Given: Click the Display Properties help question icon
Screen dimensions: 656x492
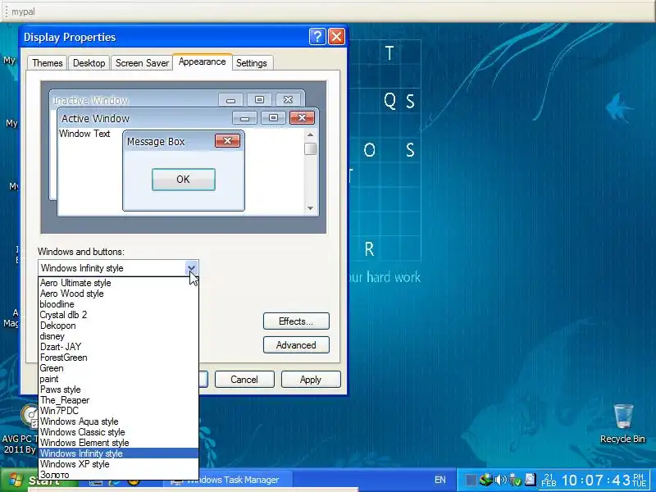Looking at the screenshot, I should pos(317,37).
